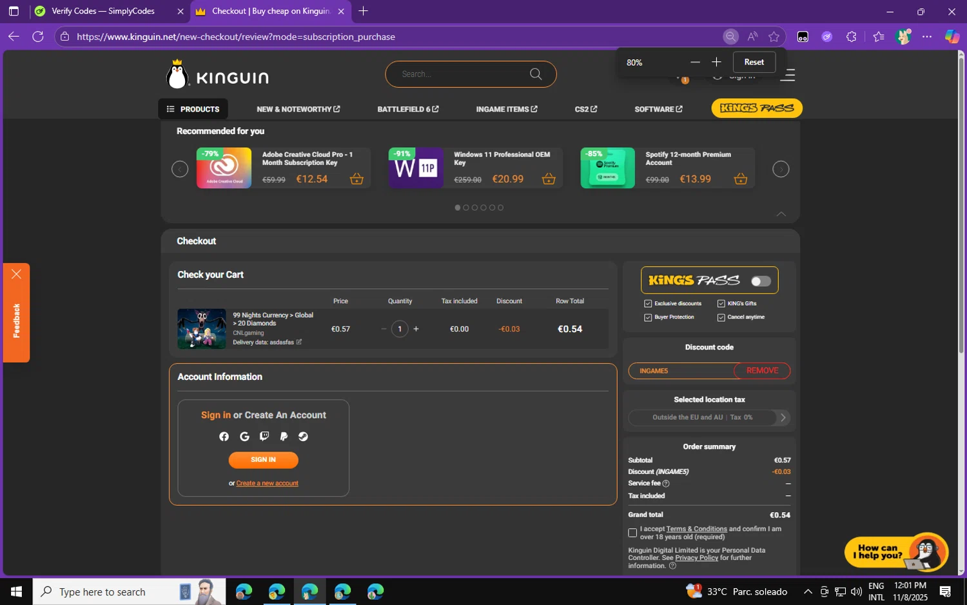
Task: Add page to favorites star
Action: pos(774,37)
